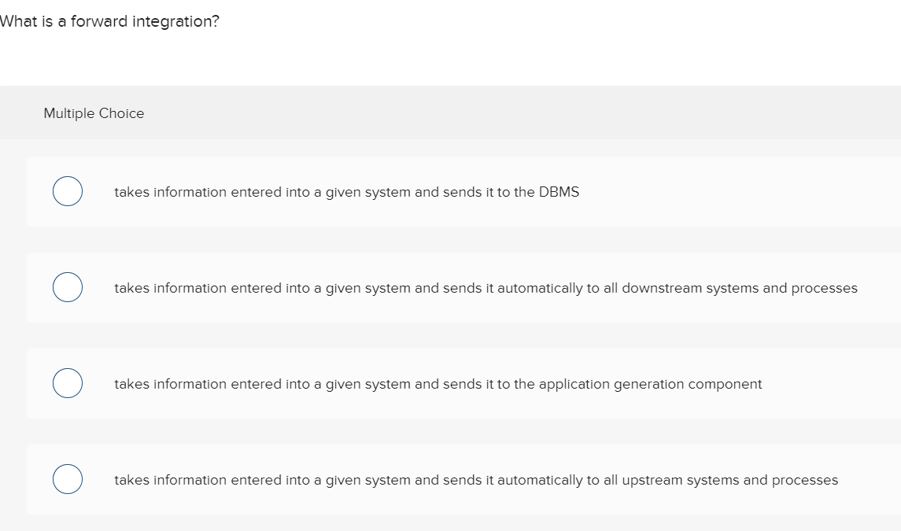The image size is (901, 531).
Task: Click the 'Multiple Choice' label
Action: click(x=94, y=113)
